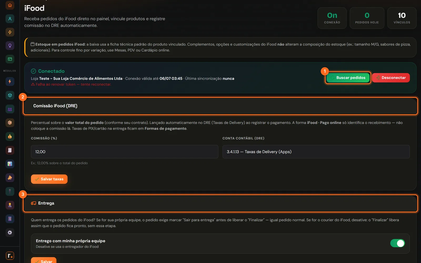The height and width of the screenshot is (263, 421).
Task: Open the office worker module icon
Action: point(10,205)
